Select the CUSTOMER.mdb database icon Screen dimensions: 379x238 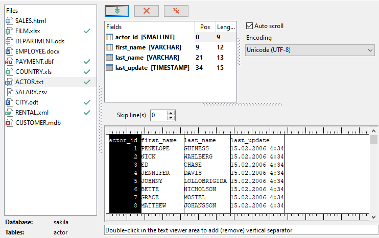pyautogui.click(x=9, y=123)
